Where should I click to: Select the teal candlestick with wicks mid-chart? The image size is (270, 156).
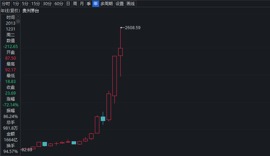coord(103,119)
